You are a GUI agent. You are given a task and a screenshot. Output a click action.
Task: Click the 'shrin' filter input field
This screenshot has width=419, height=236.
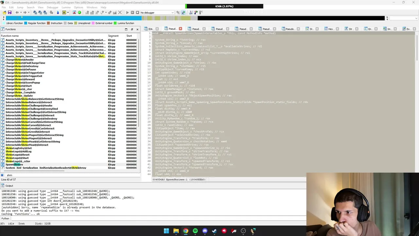point(72,175)
